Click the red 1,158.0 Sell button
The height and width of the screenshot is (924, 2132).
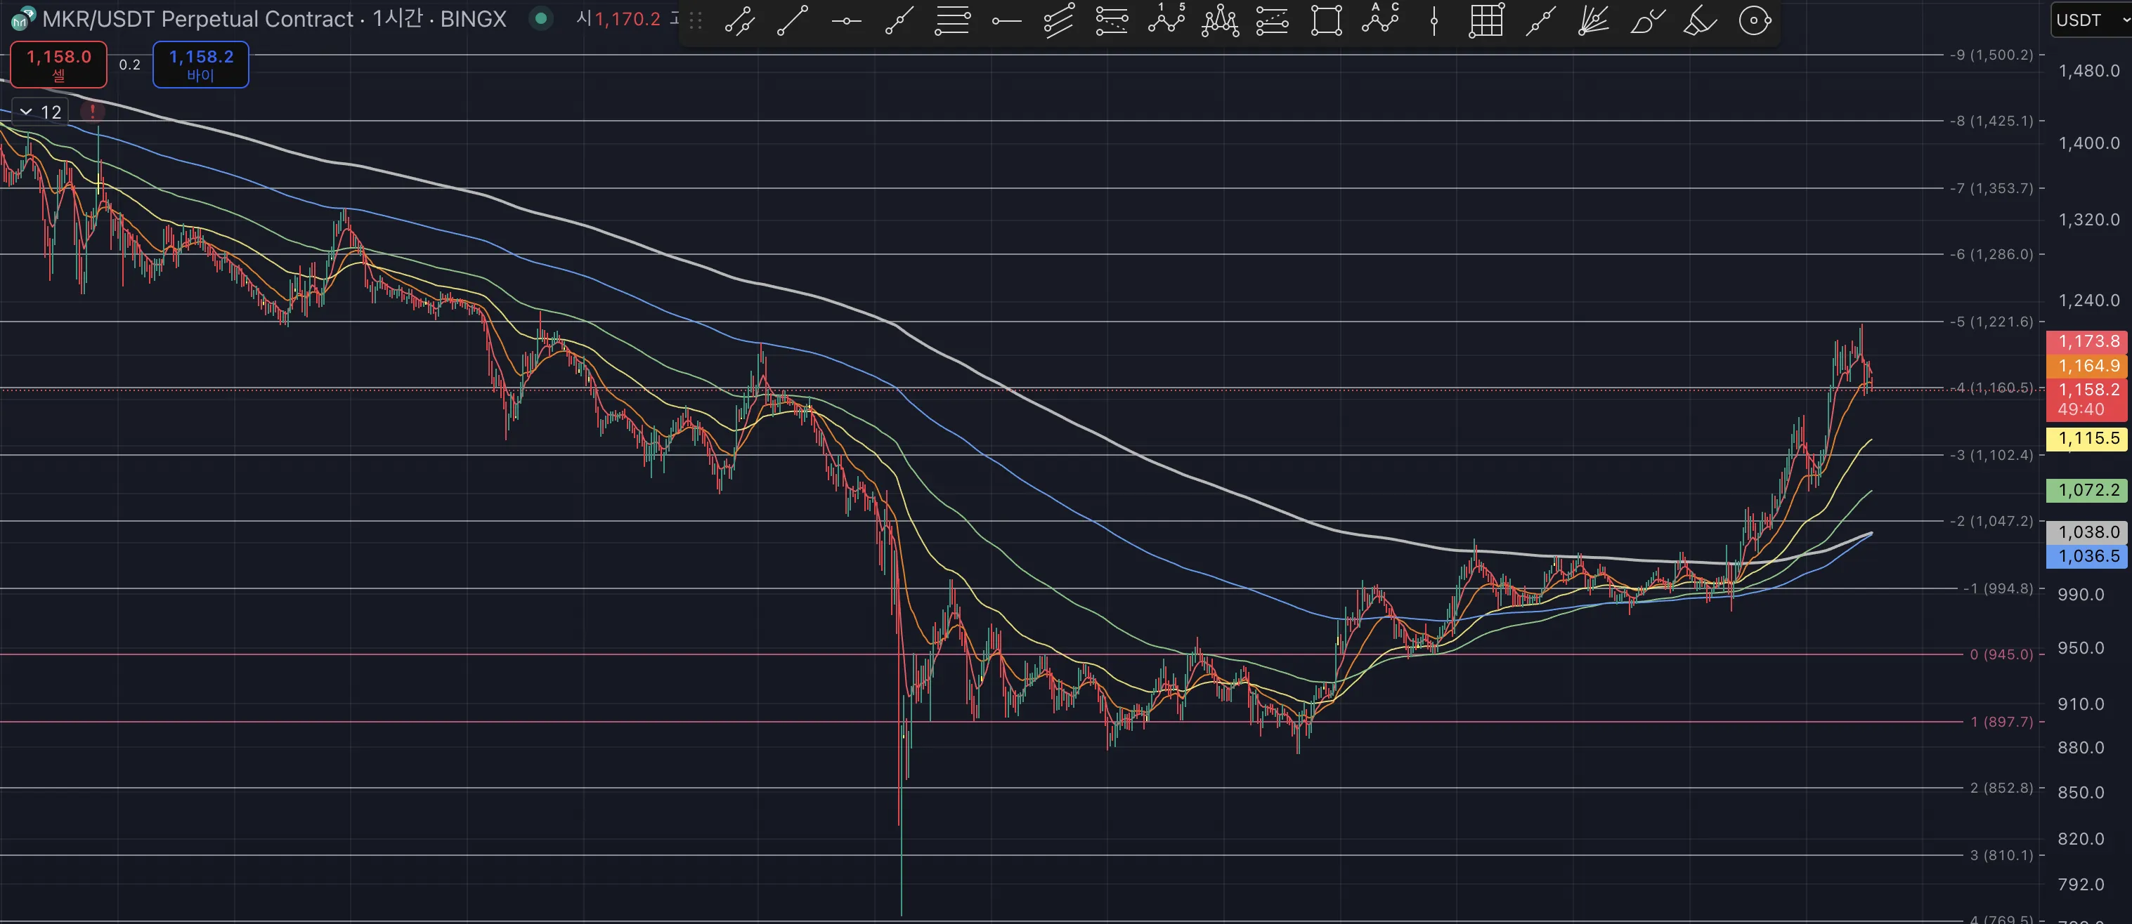pyautogui.click(x=58, y=65)
